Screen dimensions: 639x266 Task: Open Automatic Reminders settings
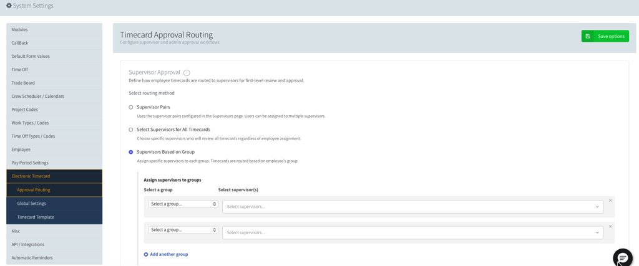point(54,258)
